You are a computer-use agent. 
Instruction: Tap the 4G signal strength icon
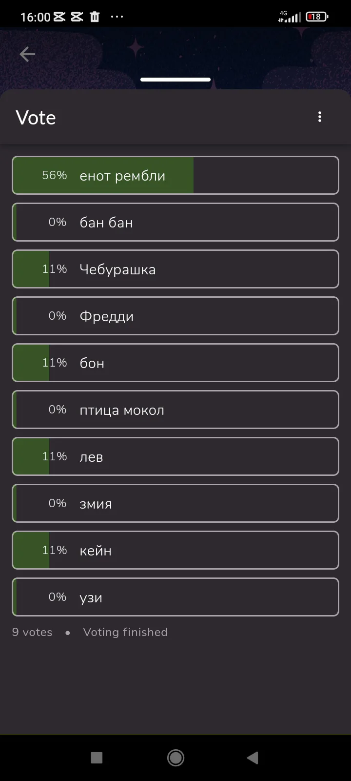pyautogui.click(x=290, y=17)
